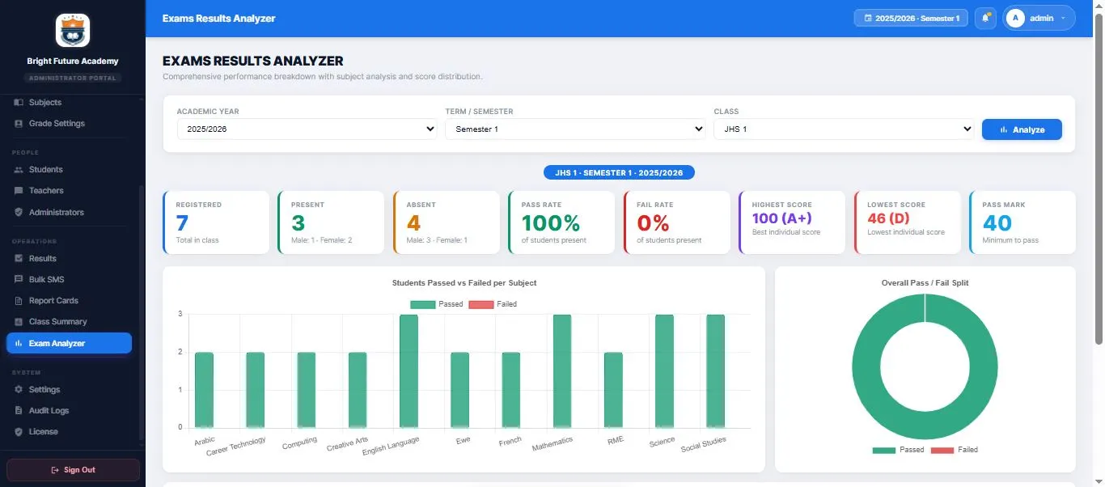This screenshot has width=1105, height=487.
Task: Click the Analyze button
Action: tap(1022, 129)
